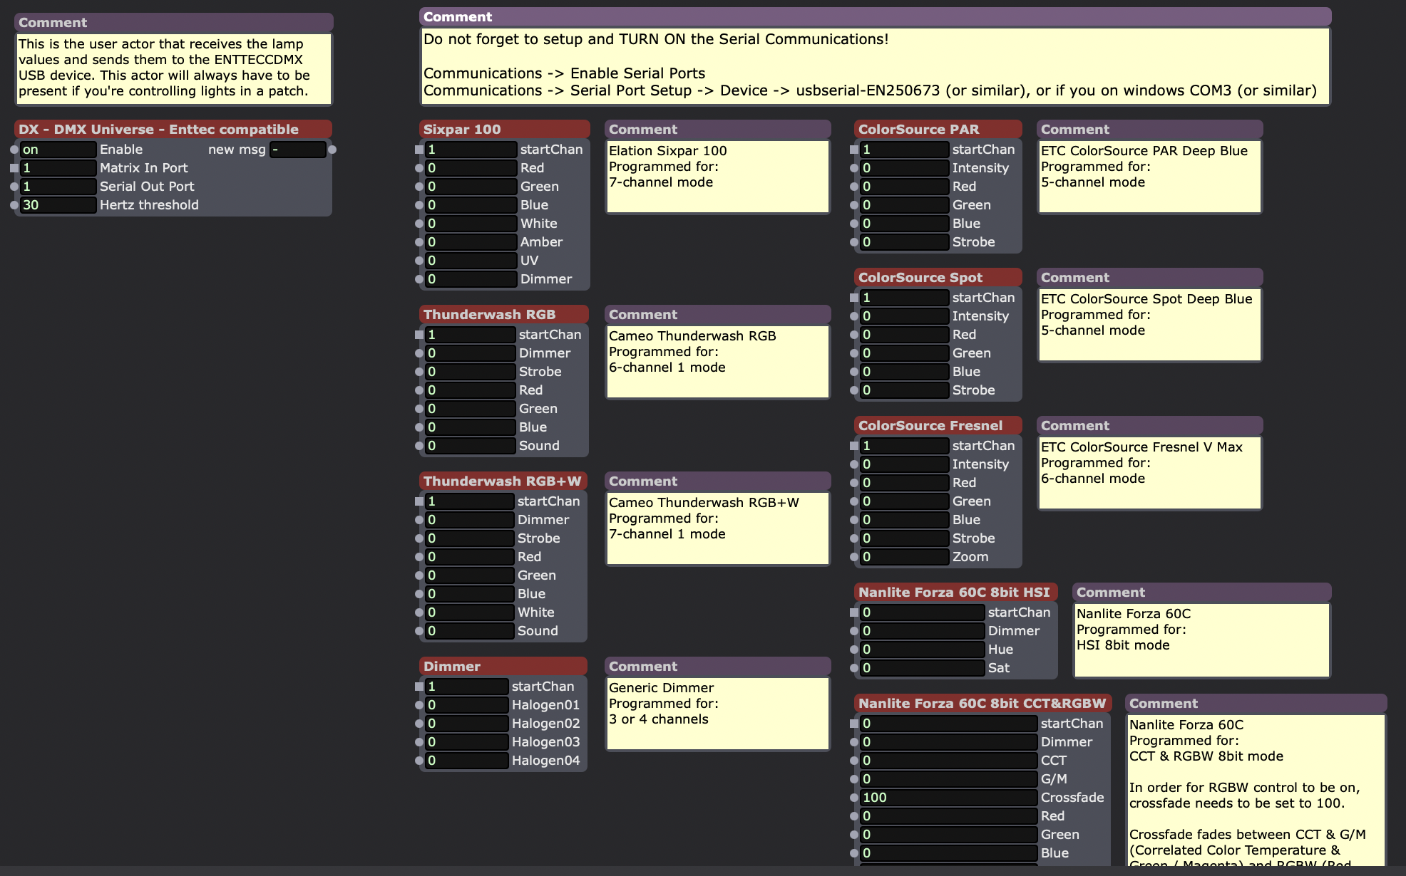Viewport: 1406px width, 876px height.
Task: Click the Zoom input port on ColorSource Fresnel
Action: [853, 556]
